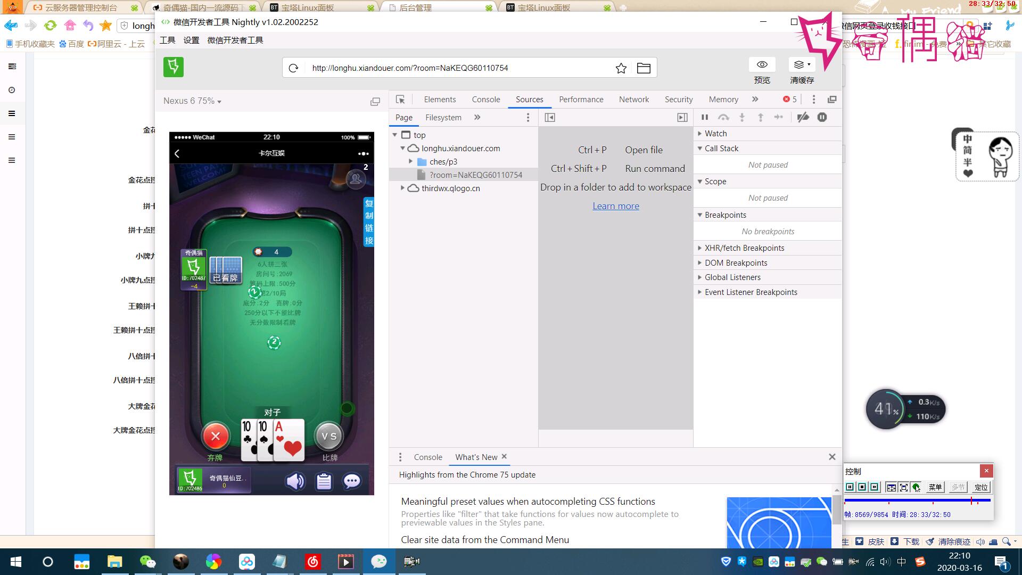Click the empty player avatar seat

pos(356,179)
